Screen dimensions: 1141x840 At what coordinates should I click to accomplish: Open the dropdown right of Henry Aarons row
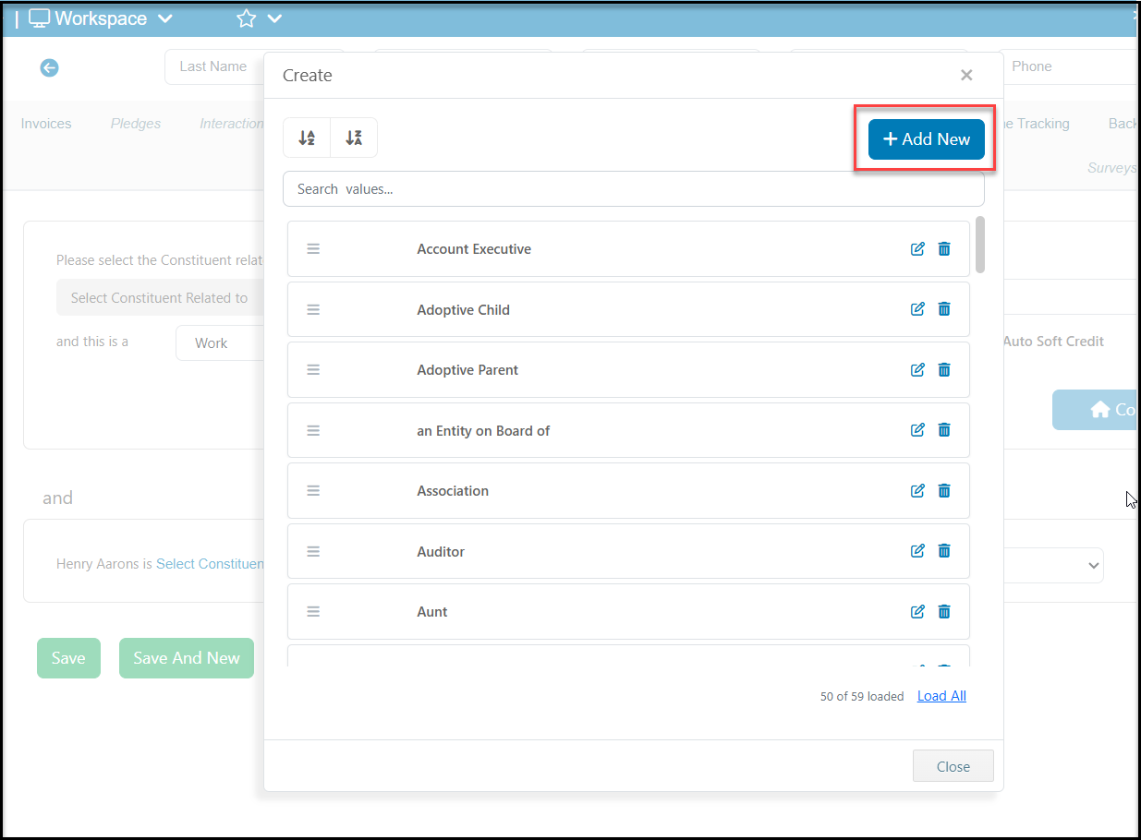[1053, 565]
